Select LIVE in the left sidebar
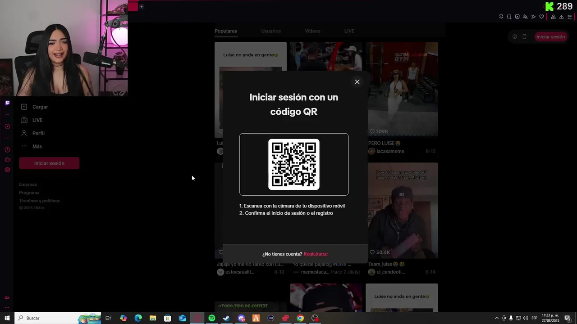This screenshot has width=577, height=324. coord(32,120)
